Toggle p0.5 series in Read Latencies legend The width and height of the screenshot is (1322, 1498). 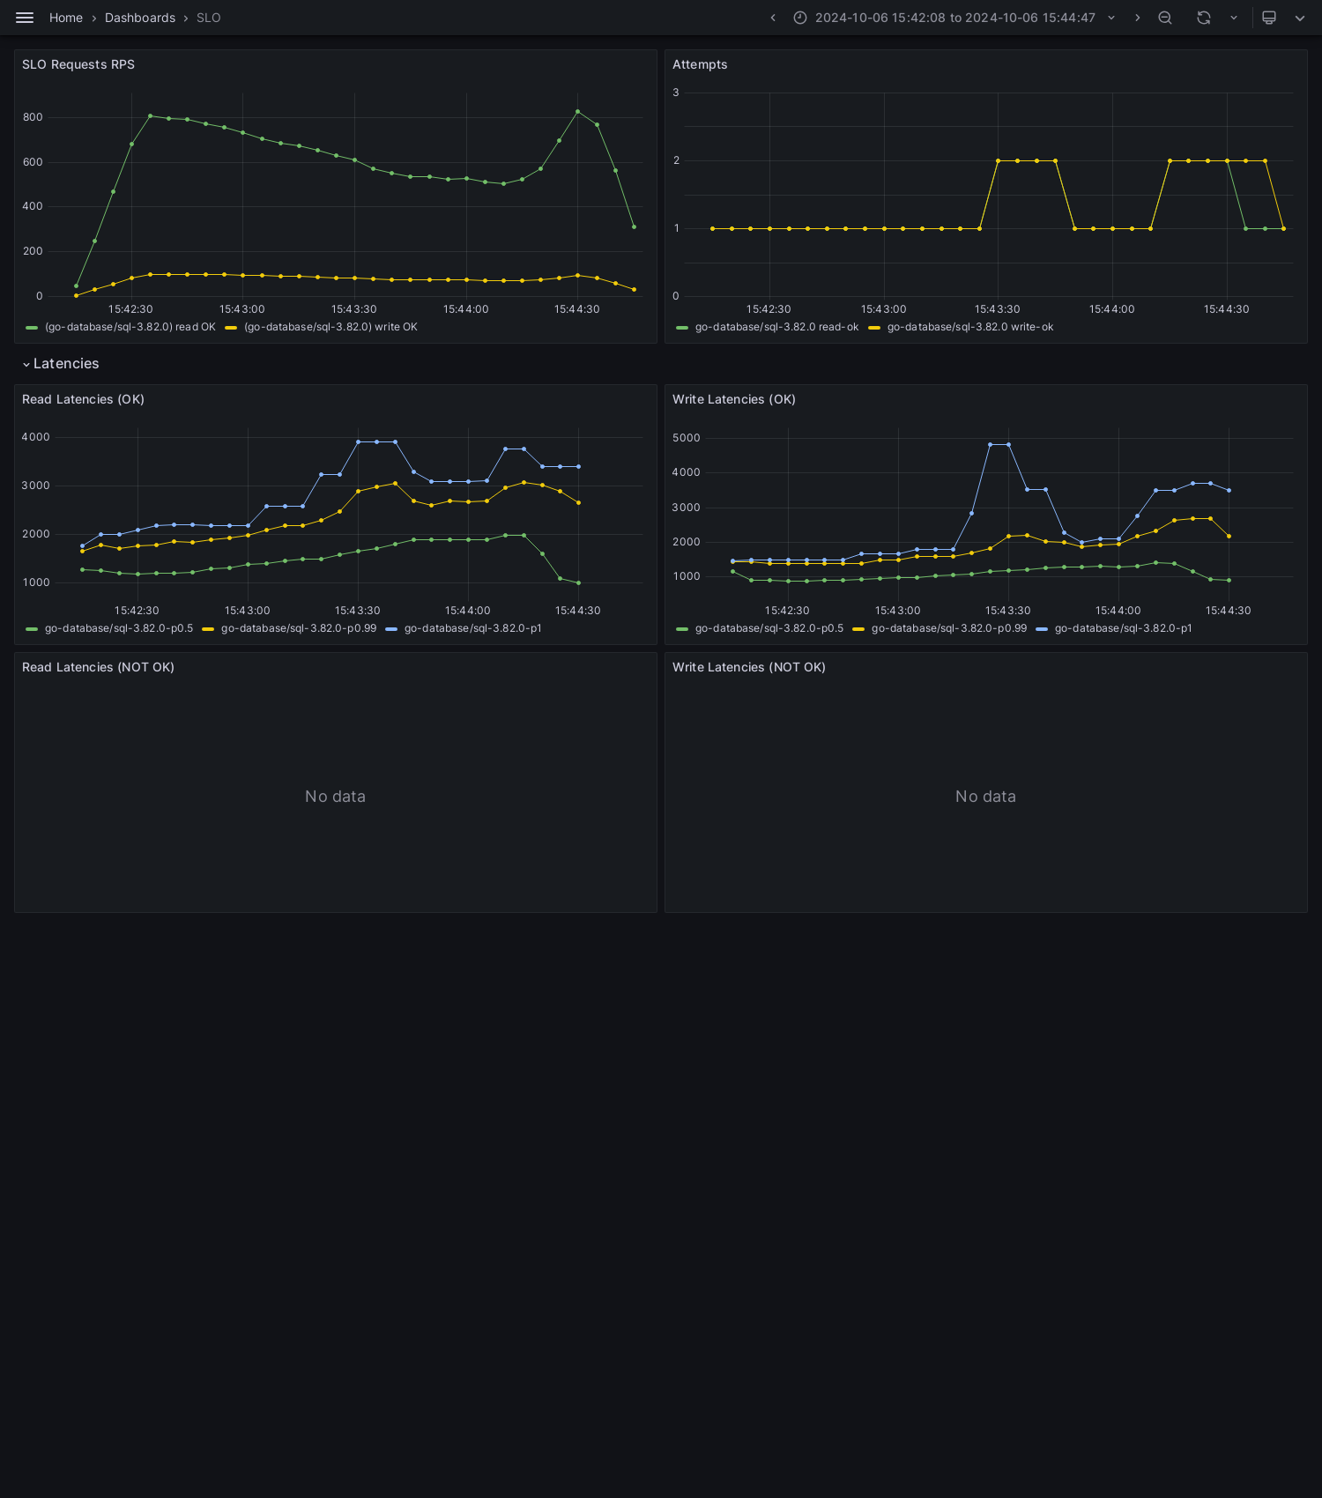[119, 628]
